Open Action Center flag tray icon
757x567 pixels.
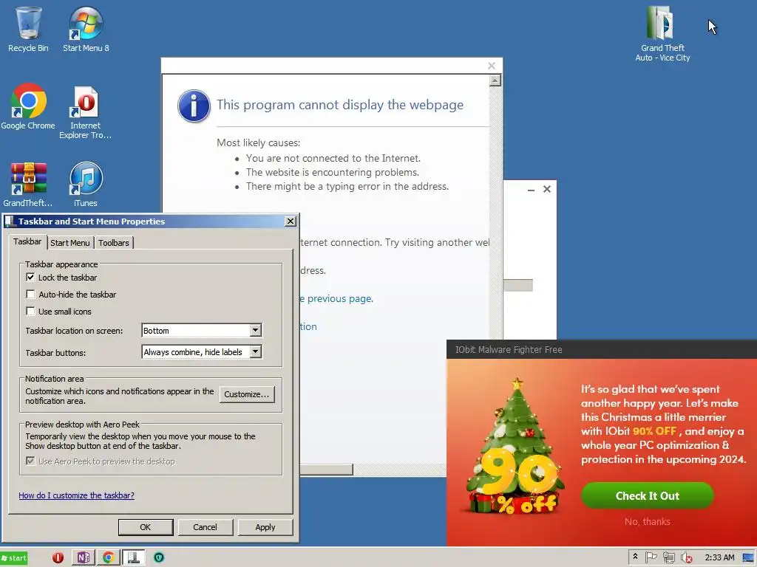tap(651, 557)
